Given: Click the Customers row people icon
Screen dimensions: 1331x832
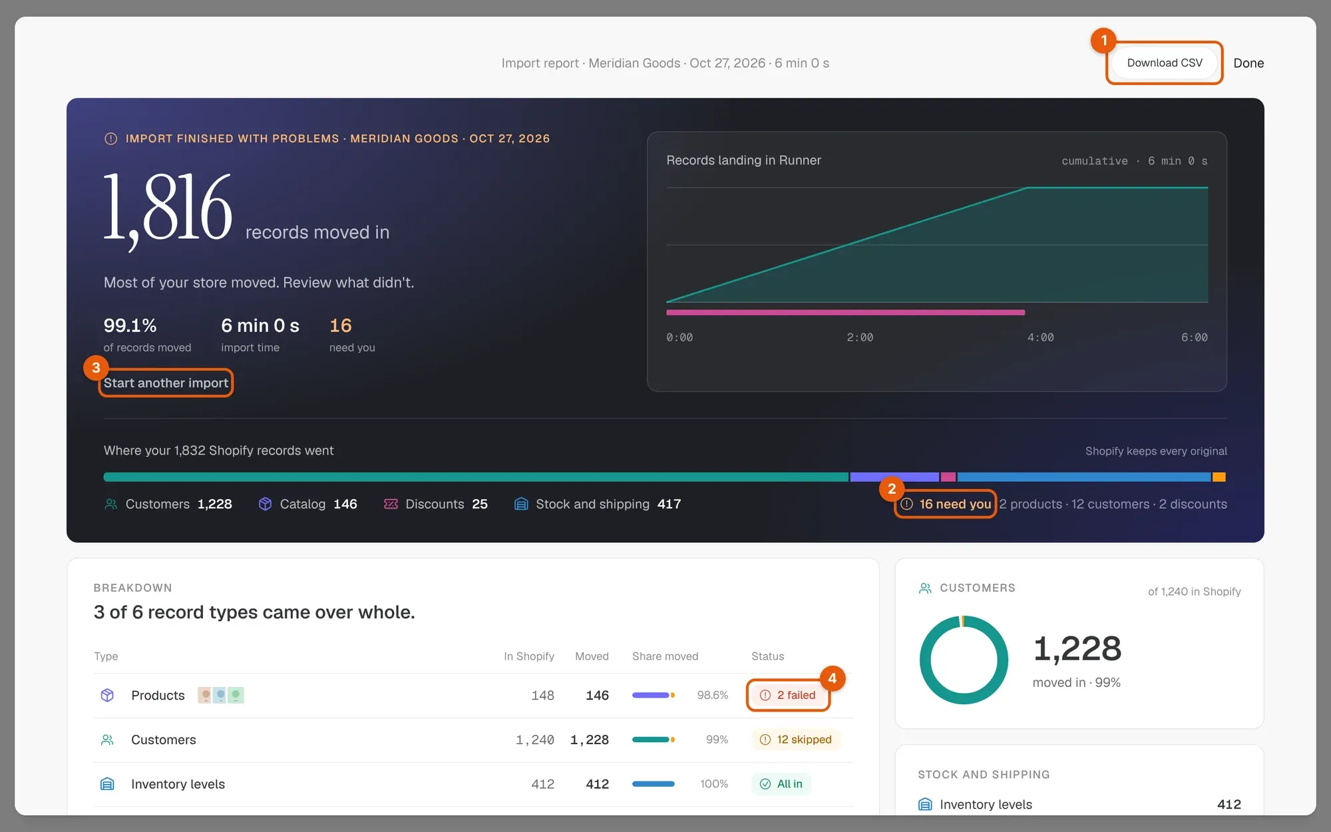Looking at the screenshot, I should (107, 739).
